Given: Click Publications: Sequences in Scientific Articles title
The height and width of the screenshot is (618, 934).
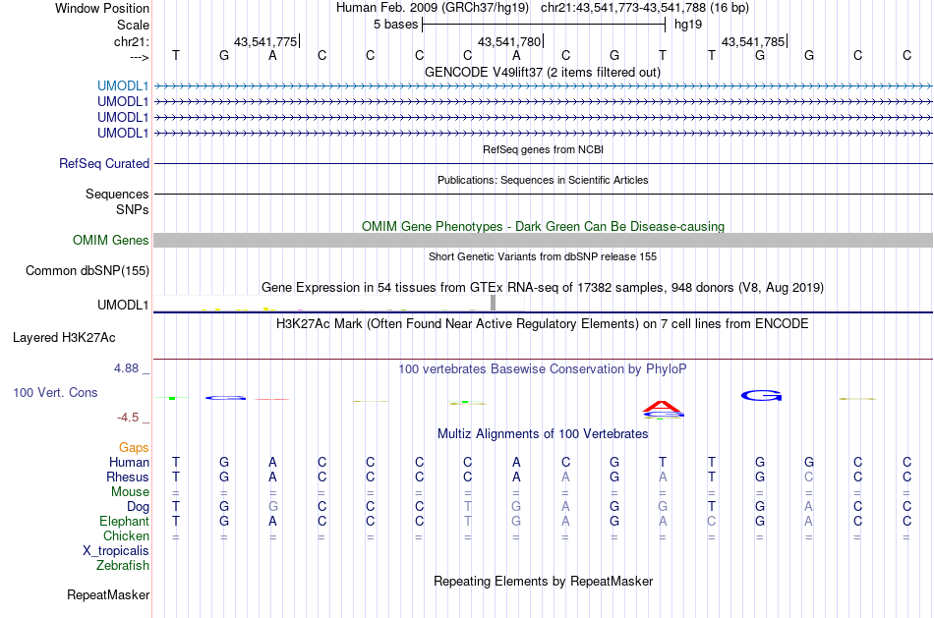Looking at the screenshot, I should 543,180.
